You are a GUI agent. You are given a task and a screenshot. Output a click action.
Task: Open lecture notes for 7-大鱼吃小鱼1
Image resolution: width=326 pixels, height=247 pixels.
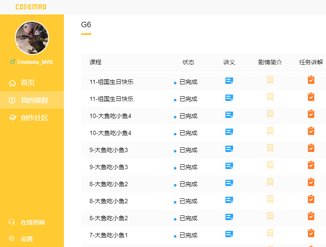click(229, 234)
